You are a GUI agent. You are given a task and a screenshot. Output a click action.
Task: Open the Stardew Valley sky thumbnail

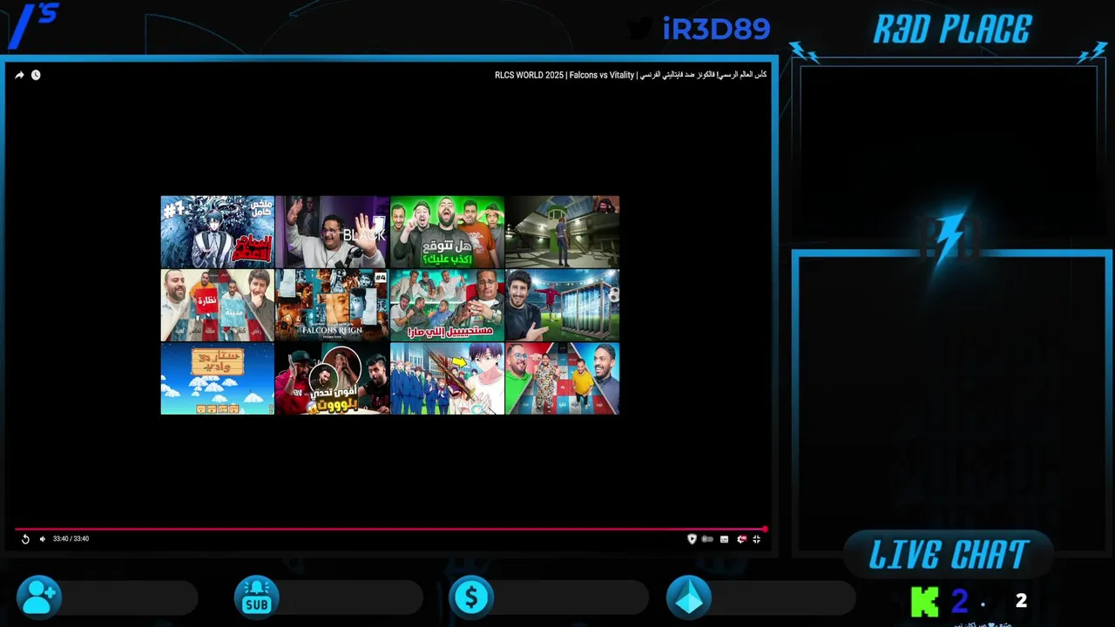pyautogui.click(x=218, y=379)
